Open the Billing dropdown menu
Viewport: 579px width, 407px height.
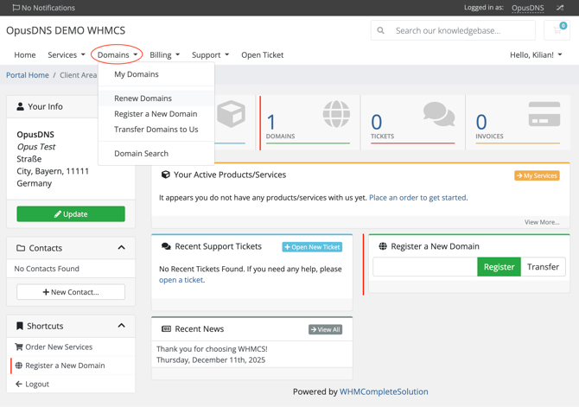pos(165,54)
